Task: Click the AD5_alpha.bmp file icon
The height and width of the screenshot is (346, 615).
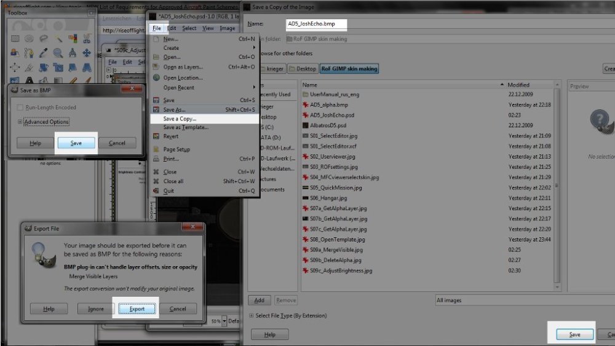Action: point(305,105)
